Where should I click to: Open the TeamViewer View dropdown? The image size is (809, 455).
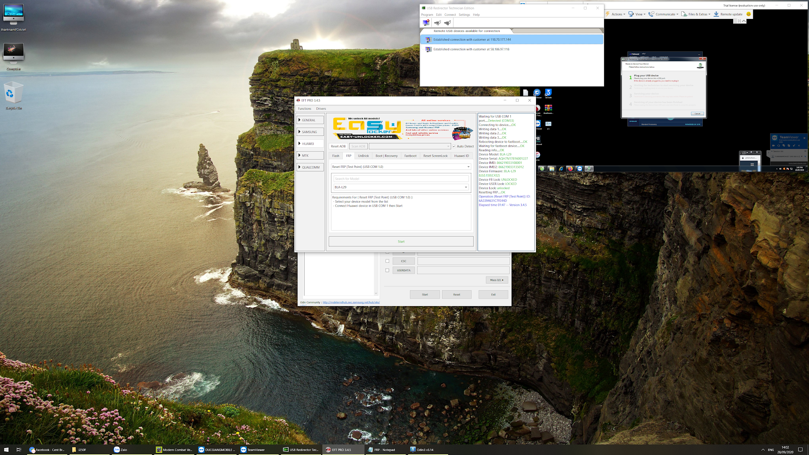tap(637, 14)
